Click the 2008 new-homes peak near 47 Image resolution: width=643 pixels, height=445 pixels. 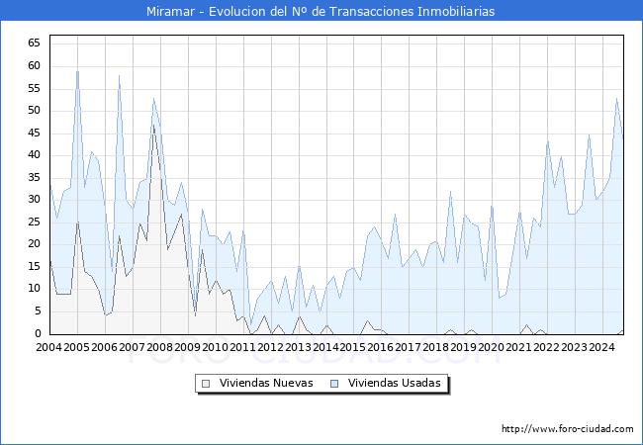(153, 125)
